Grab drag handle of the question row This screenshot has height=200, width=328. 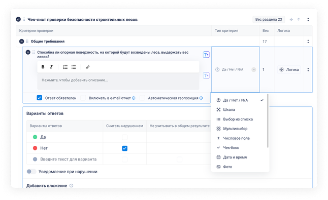34,52
